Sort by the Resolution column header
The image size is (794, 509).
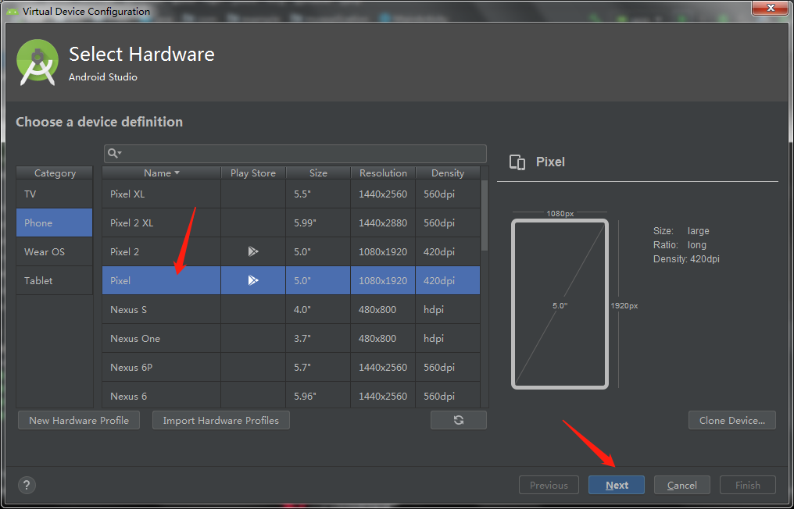click(x=383, y=173)
